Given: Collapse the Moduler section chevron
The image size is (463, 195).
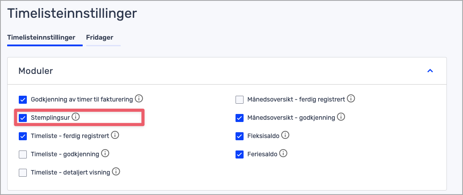Looking at the screenshot, I should coord(430,71).
